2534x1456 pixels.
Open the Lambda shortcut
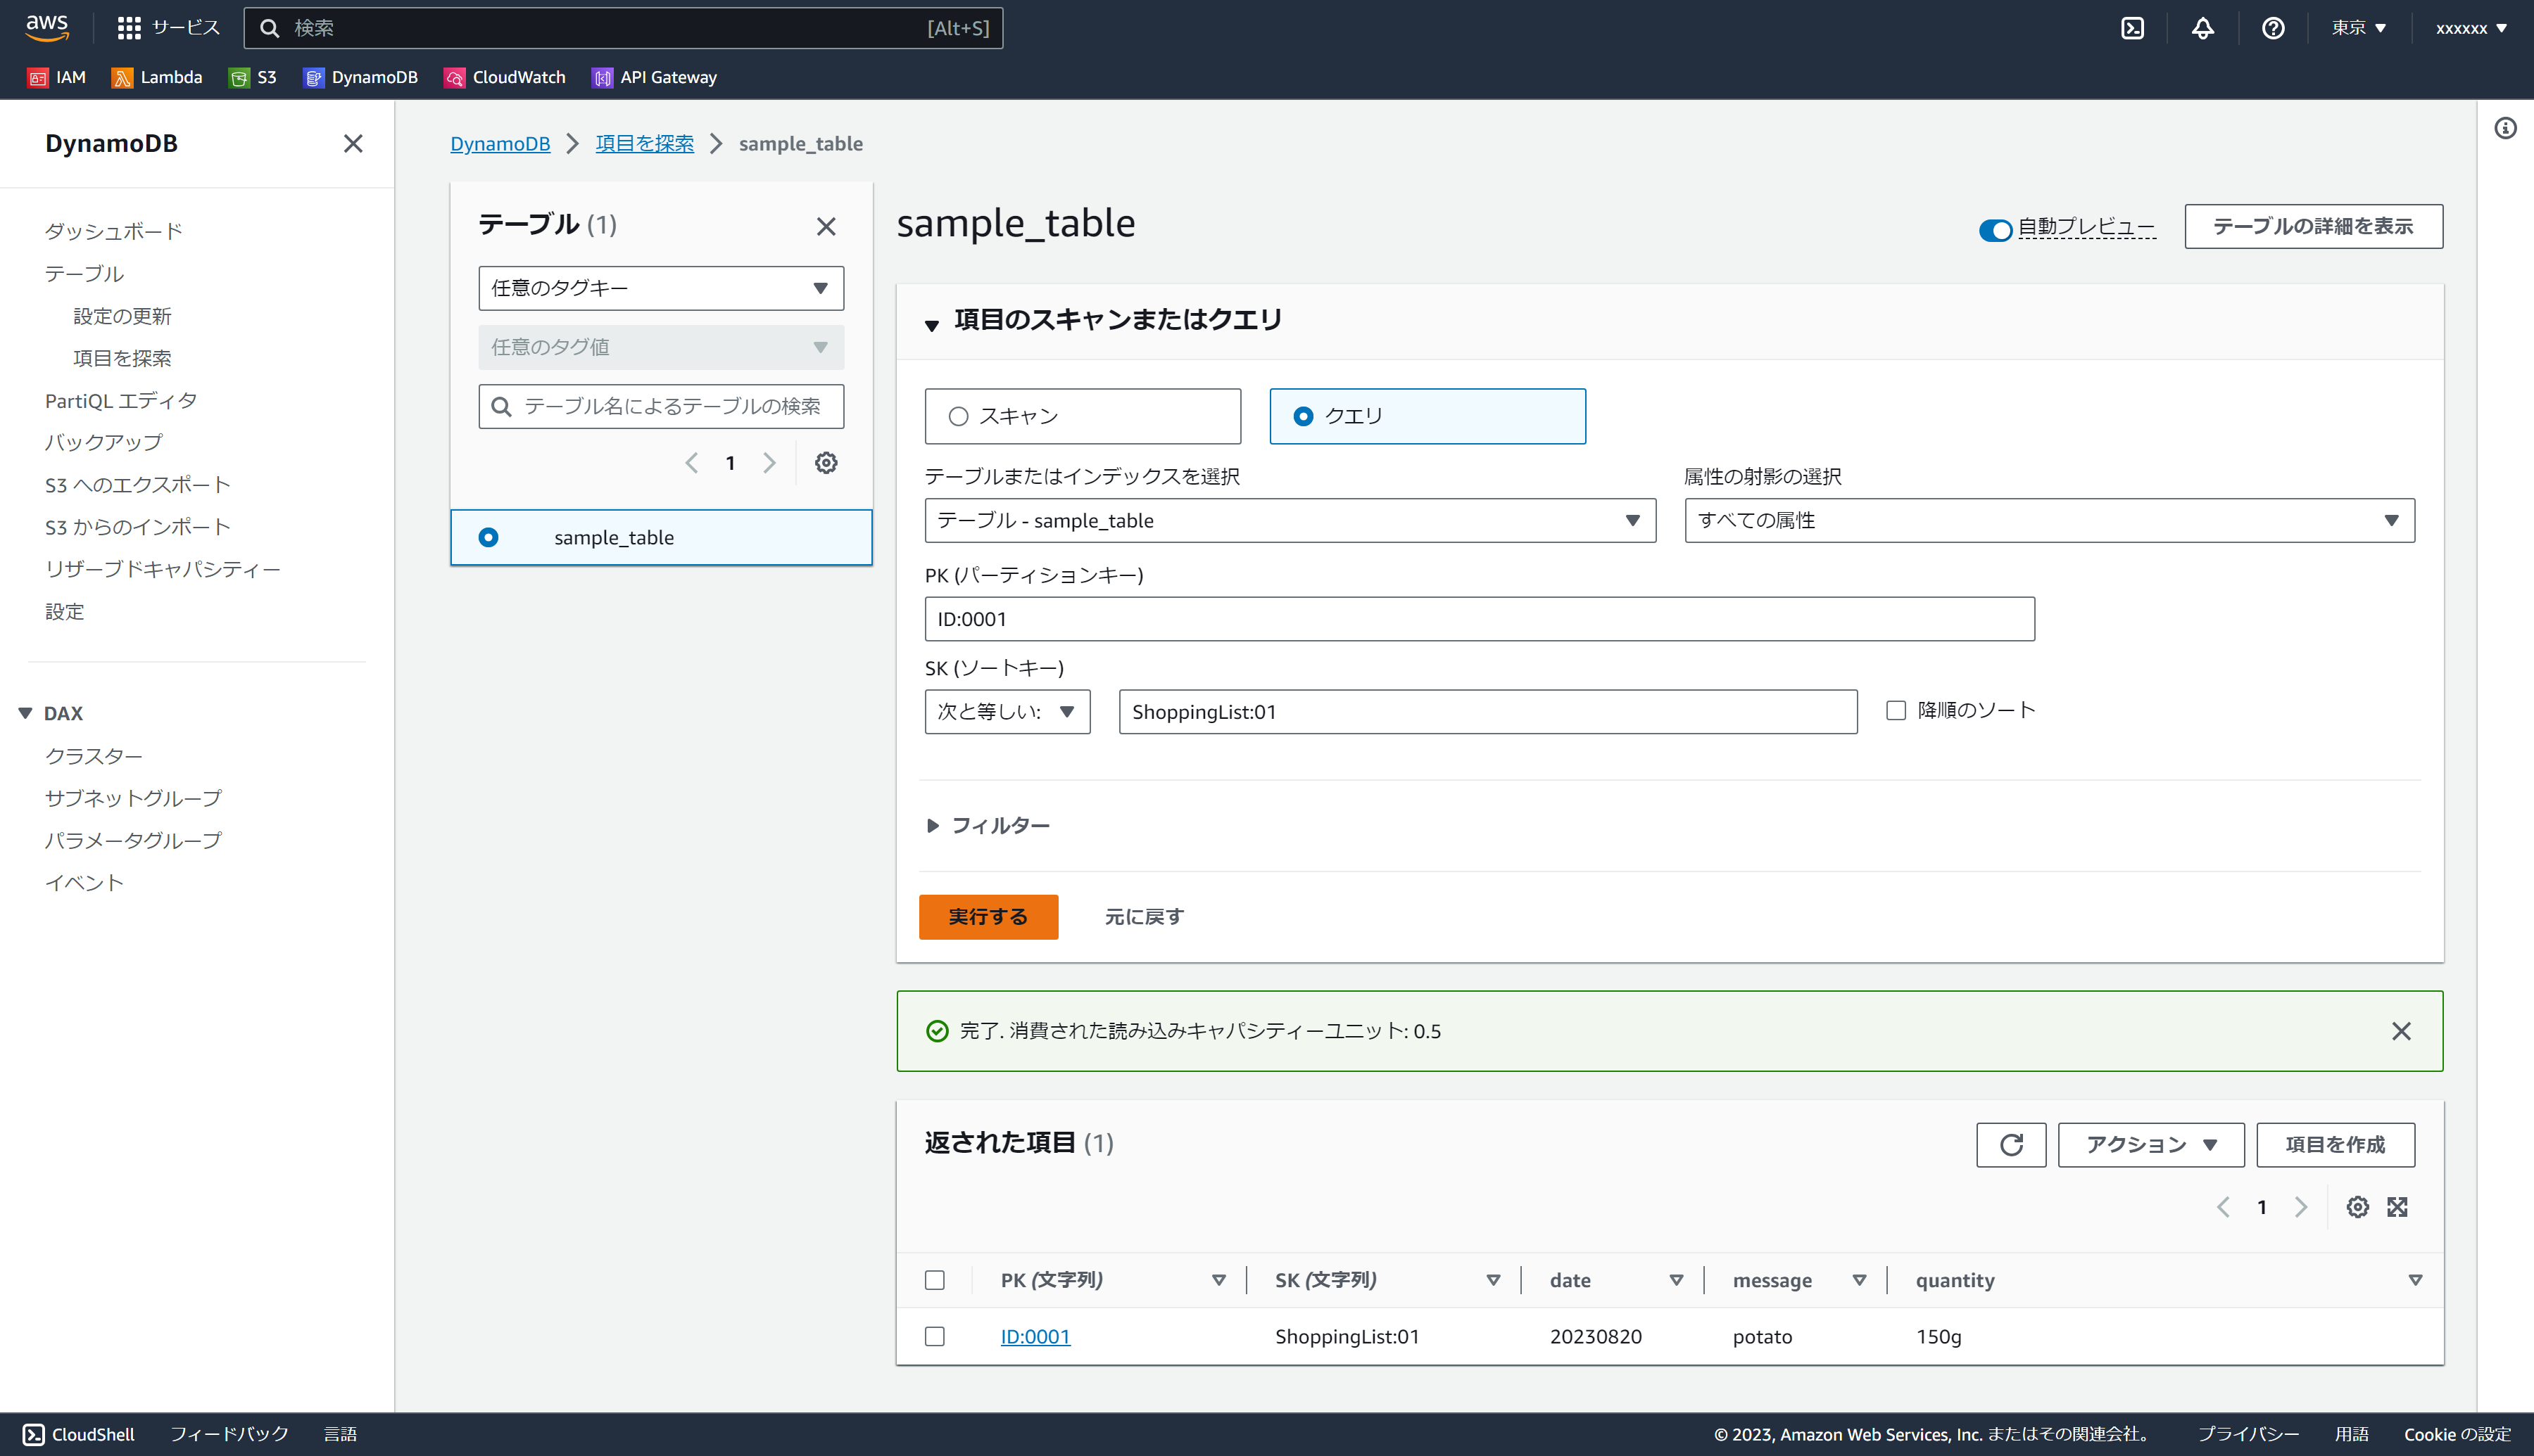point(157,77)
